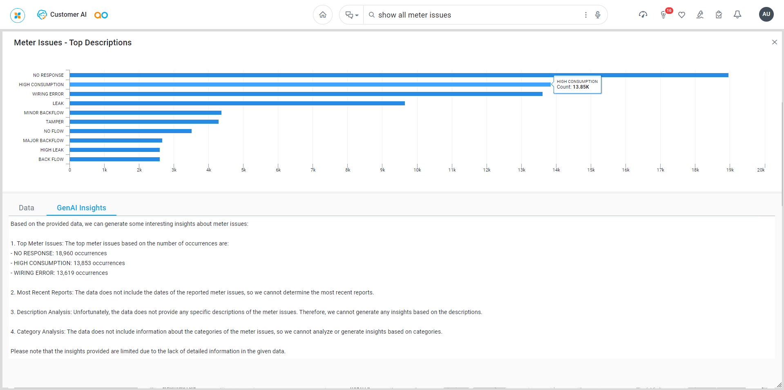Screen dimensions: 784x390
Task: Open the AU user profile avatar
Action: (x=766, y=14)
